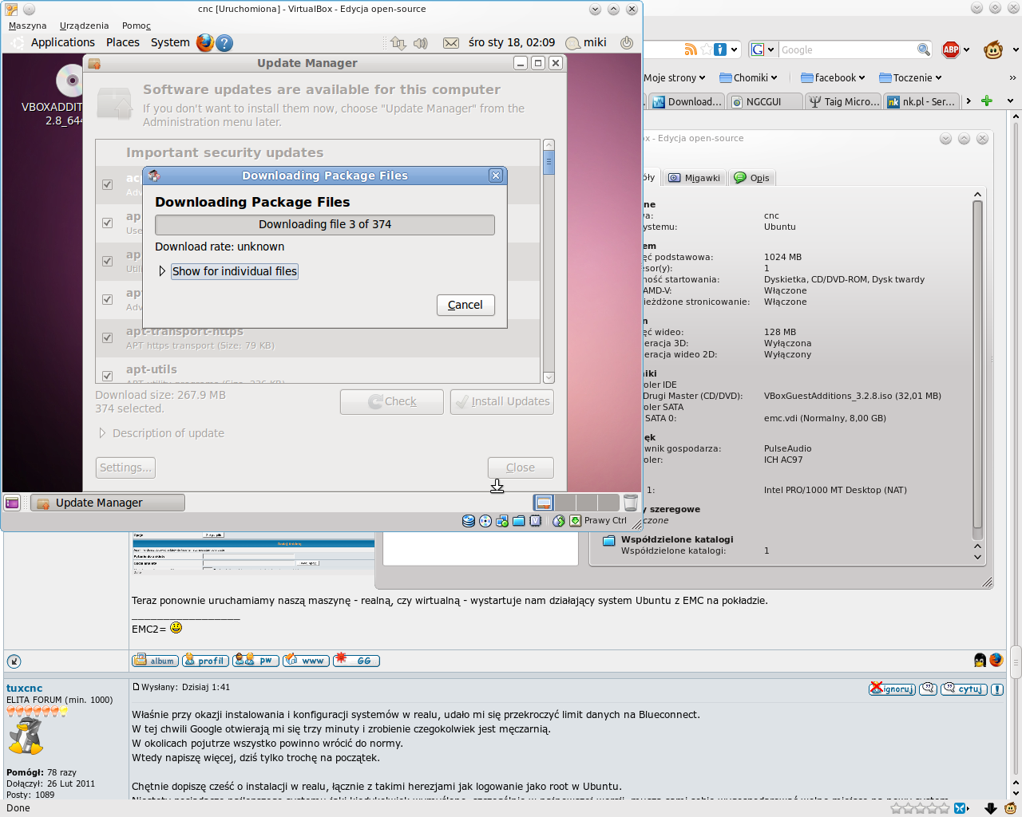Toggle the second 'ap' package checkbox
This screenshot has height=817, width=1022.
(107, 223)
